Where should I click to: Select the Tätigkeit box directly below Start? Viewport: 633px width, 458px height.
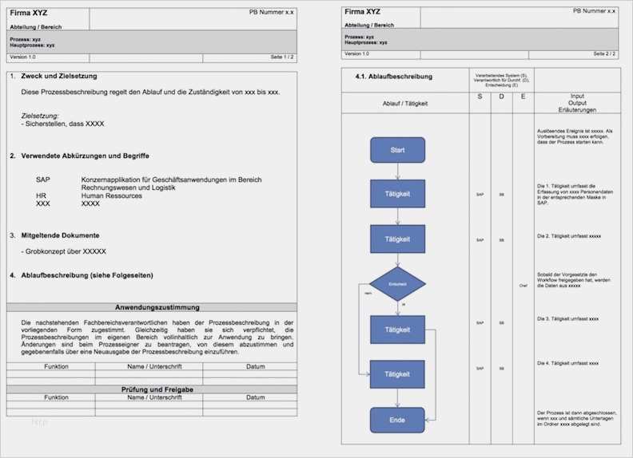click(397, 193)
